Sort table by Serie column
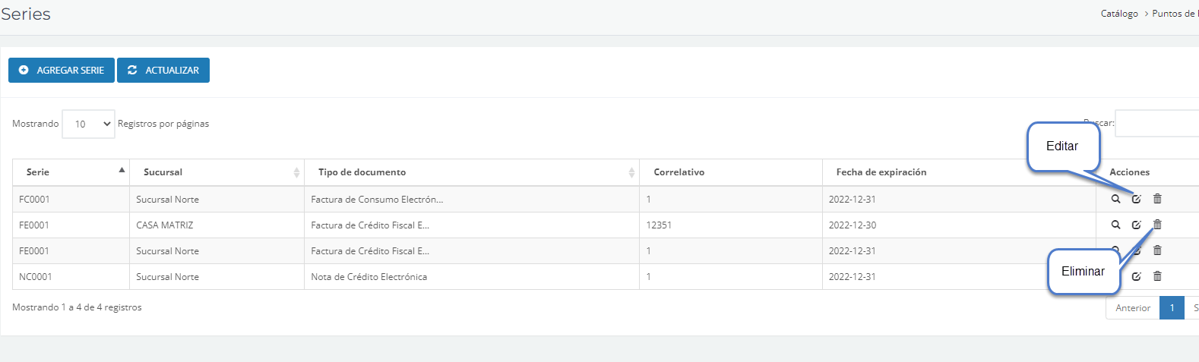The height and width of the screenshot is (362, 1199). point(71,172)
